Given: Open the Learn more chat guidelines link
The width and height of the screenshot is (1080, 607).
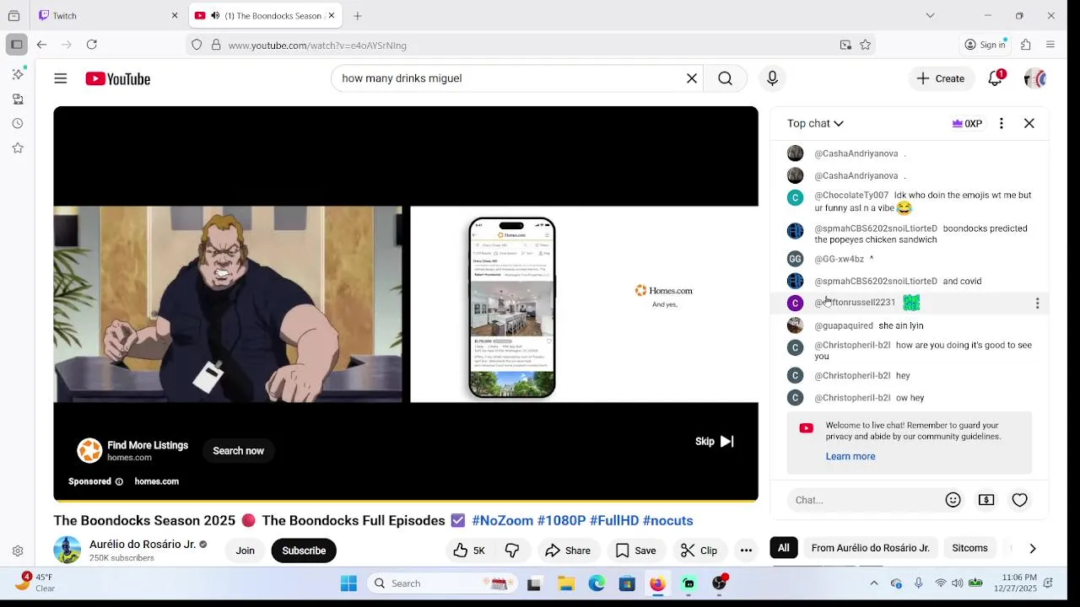Looking at the screenshot, I should (x=850, y=456).
